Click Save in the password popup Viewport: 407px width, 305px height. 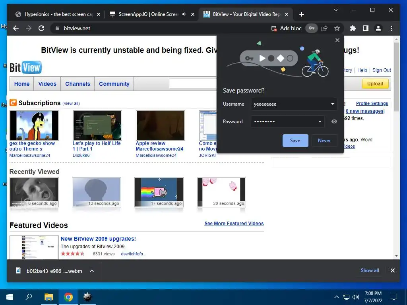coord(295,141)
